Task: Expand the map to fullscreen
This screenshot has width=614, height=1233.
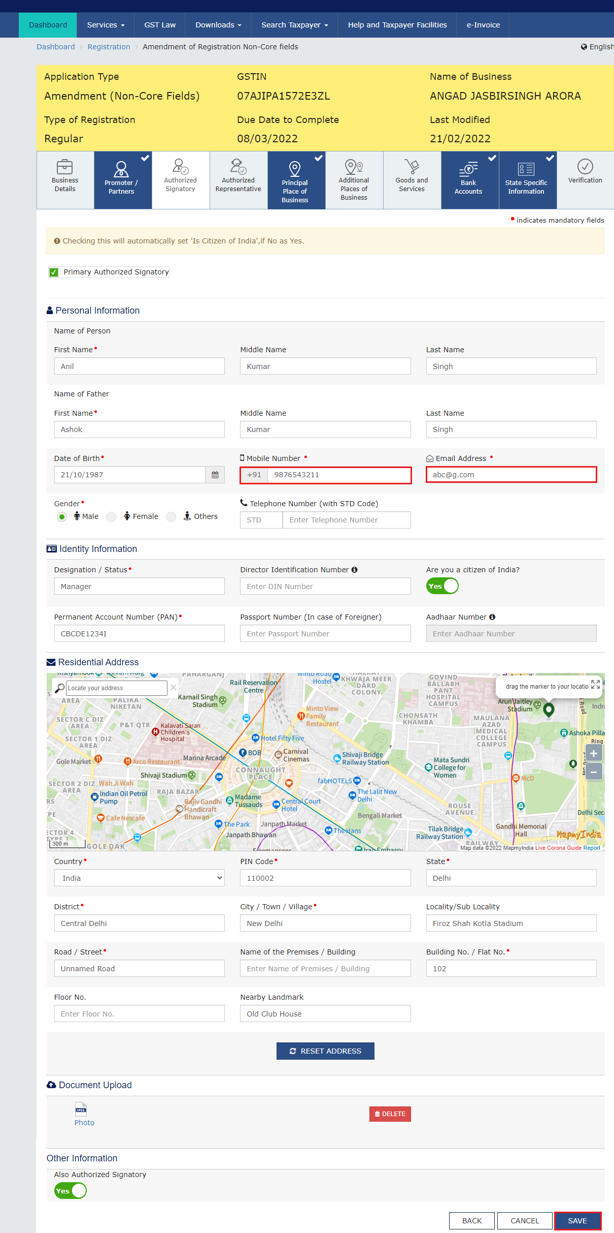Action: pyautogui.click(x=595, y=685)
